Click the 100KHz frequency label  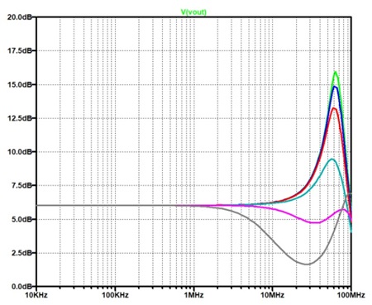115,295
